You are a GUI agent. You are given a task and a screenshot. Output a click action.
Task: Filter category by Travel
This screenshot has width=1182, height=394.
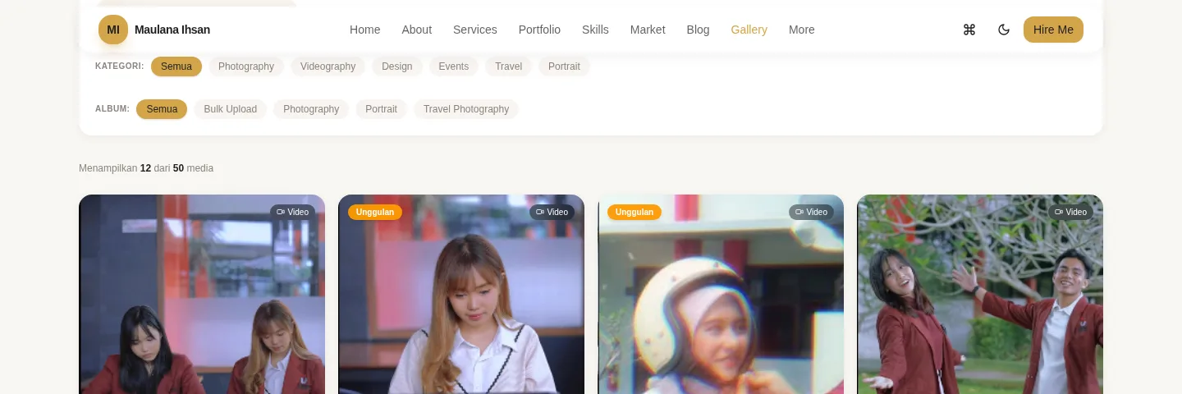point(508,66)
